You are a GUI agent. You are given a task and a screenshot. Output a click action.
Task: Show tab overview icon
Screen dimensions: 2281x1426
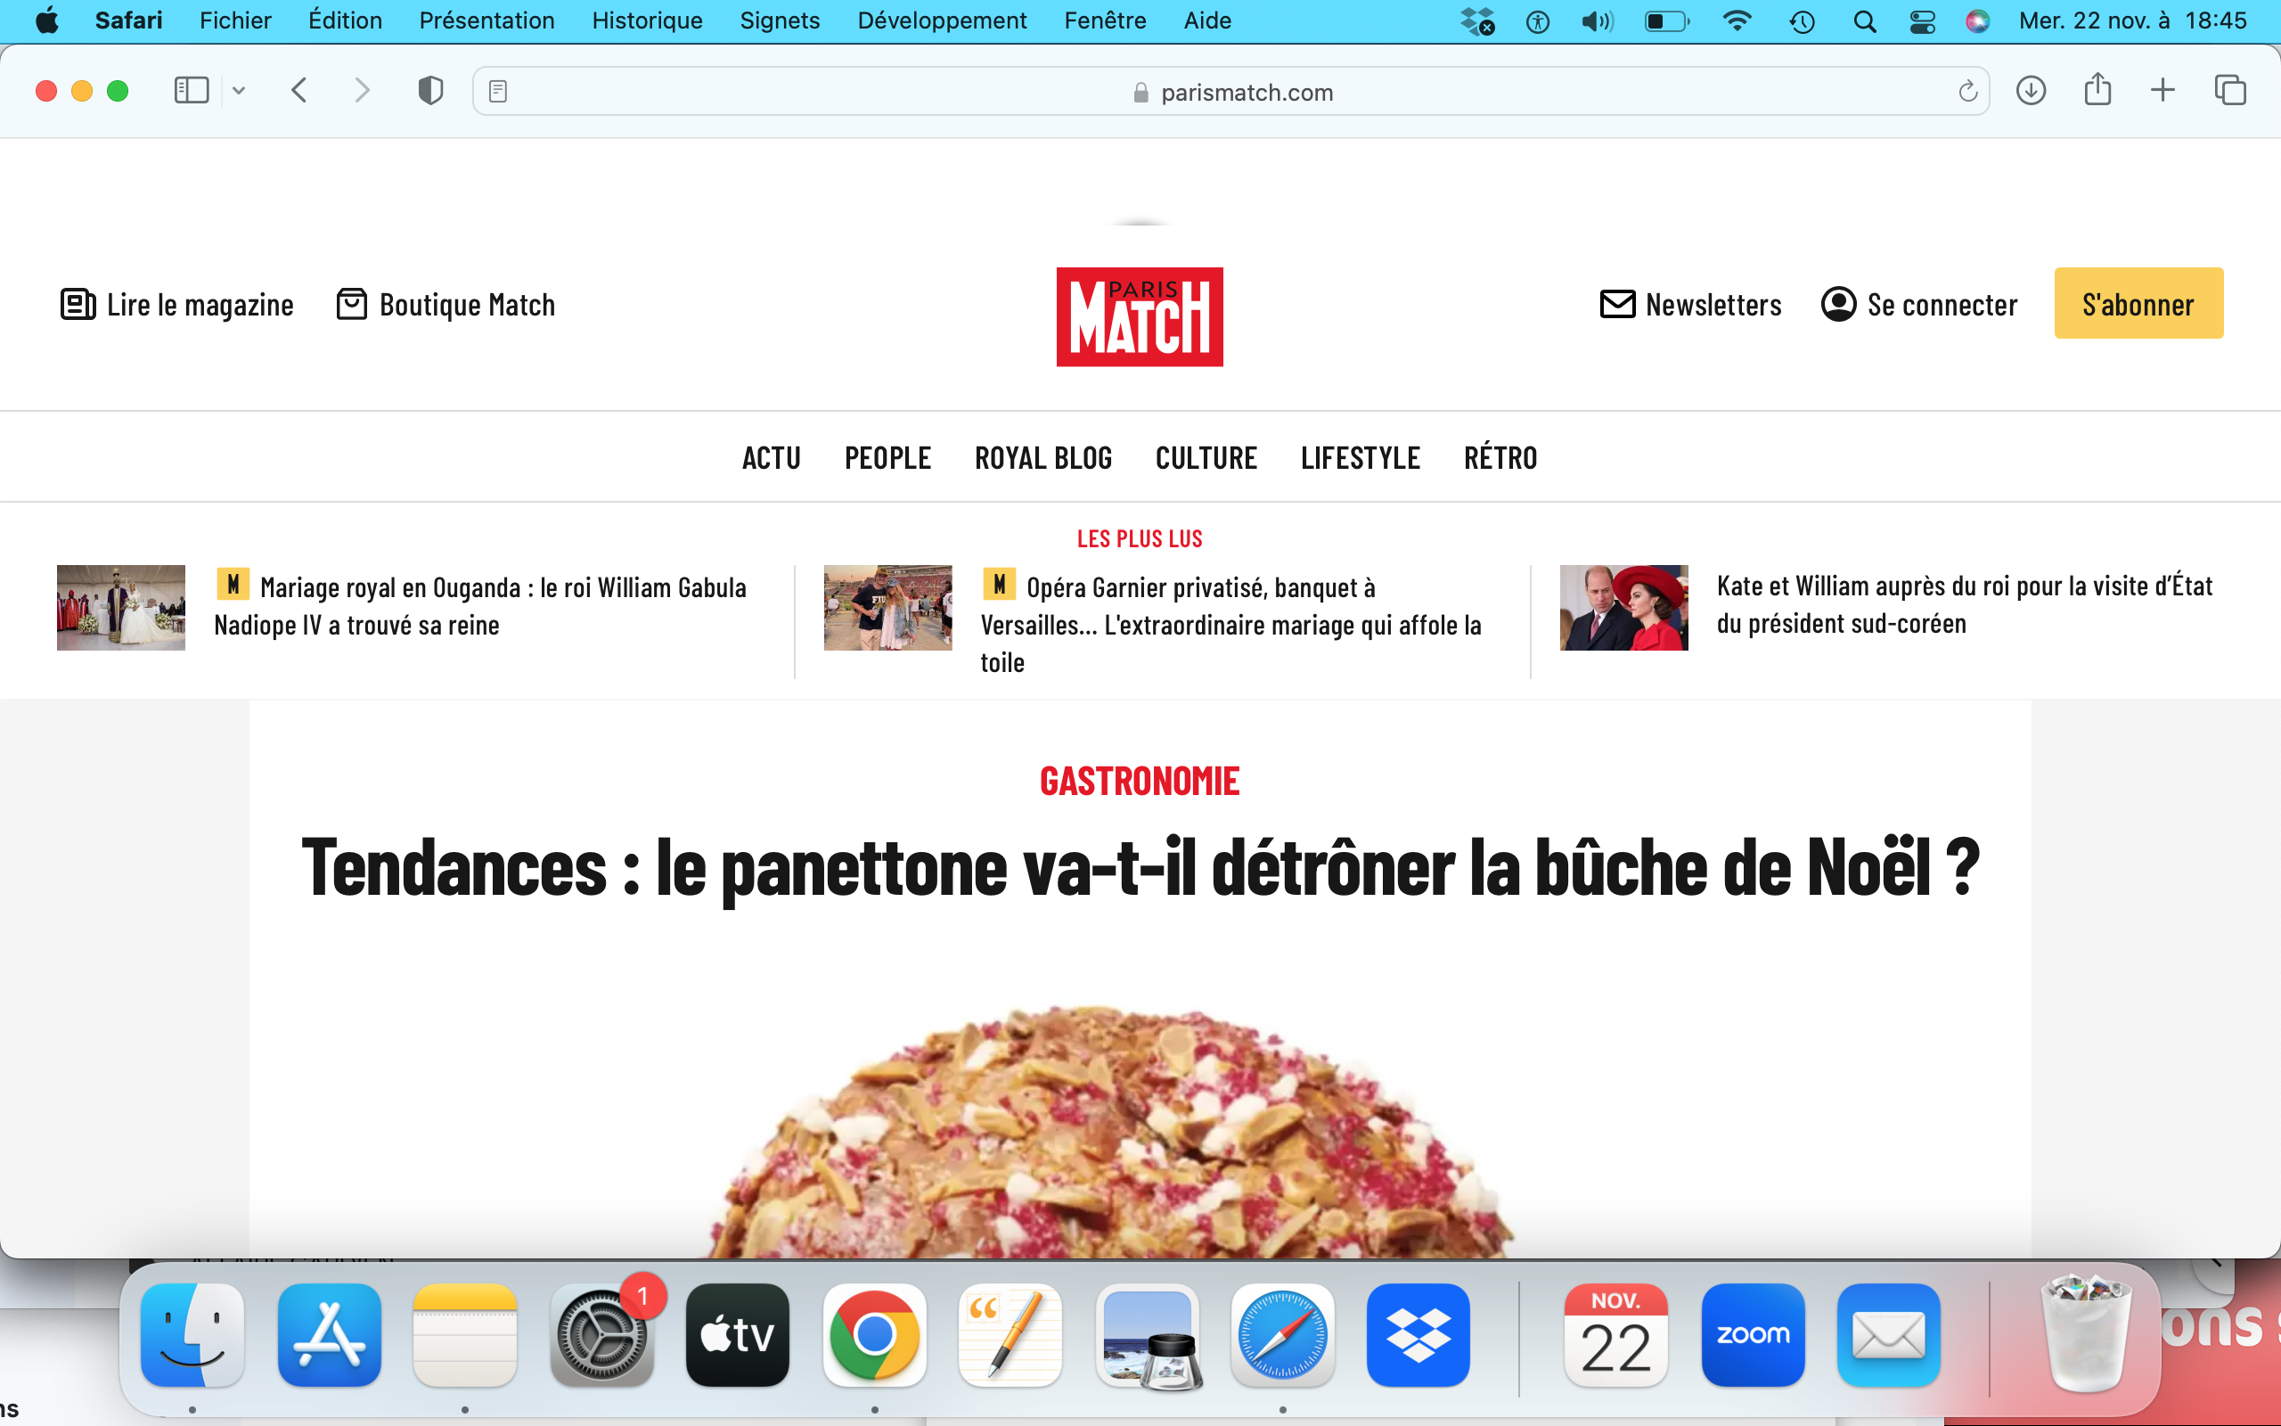(2230, 91)
